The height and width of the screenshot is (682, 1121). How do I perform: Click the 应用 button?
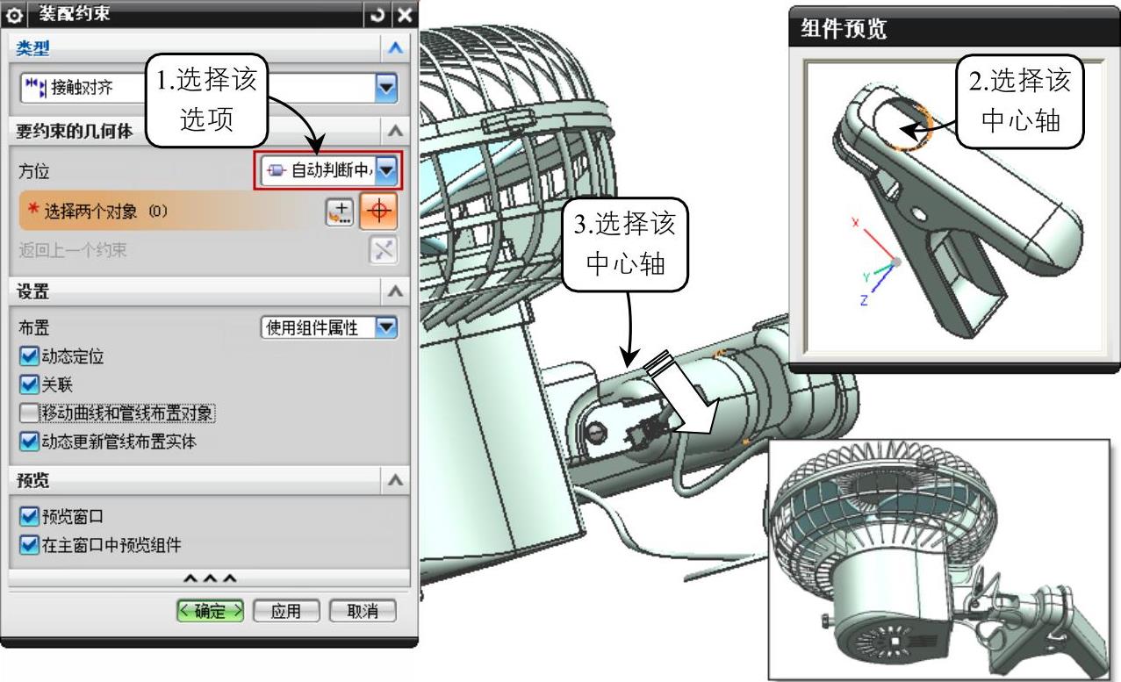click(286, 611)
